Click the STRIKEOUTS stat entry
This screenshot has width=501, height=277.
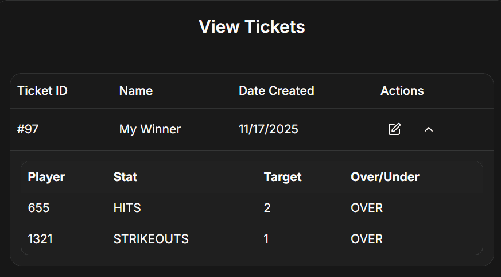click(x=151, y=238)
